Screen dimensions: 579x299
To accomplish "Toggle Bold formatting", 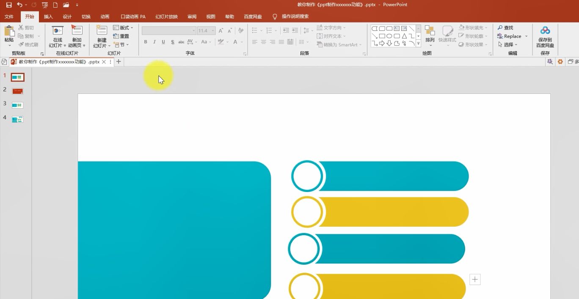I will 146,42.
